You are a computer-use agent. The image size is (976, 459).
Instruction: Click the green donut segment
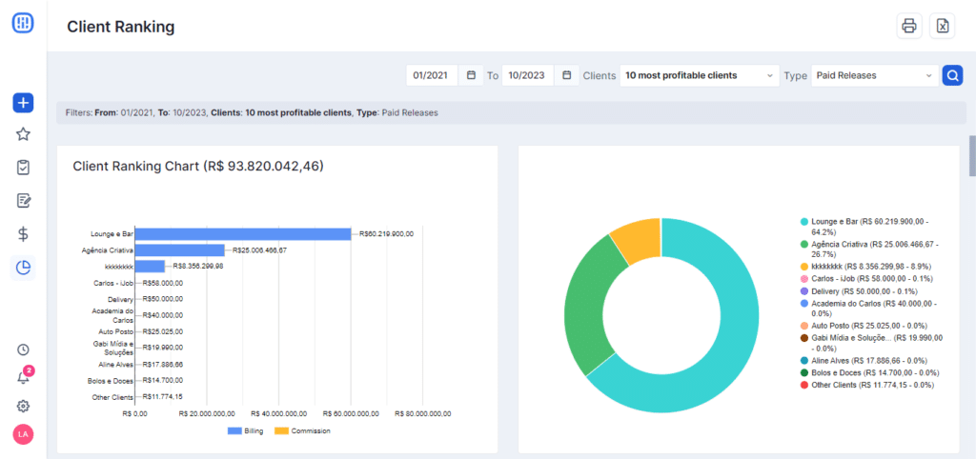click(x=588, y=305)
